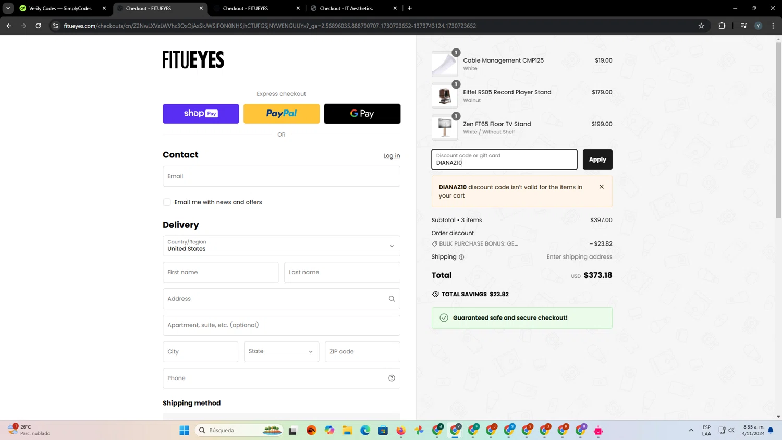Click the FITUEYES logo
782x440 pixels.
click(193, 60)
